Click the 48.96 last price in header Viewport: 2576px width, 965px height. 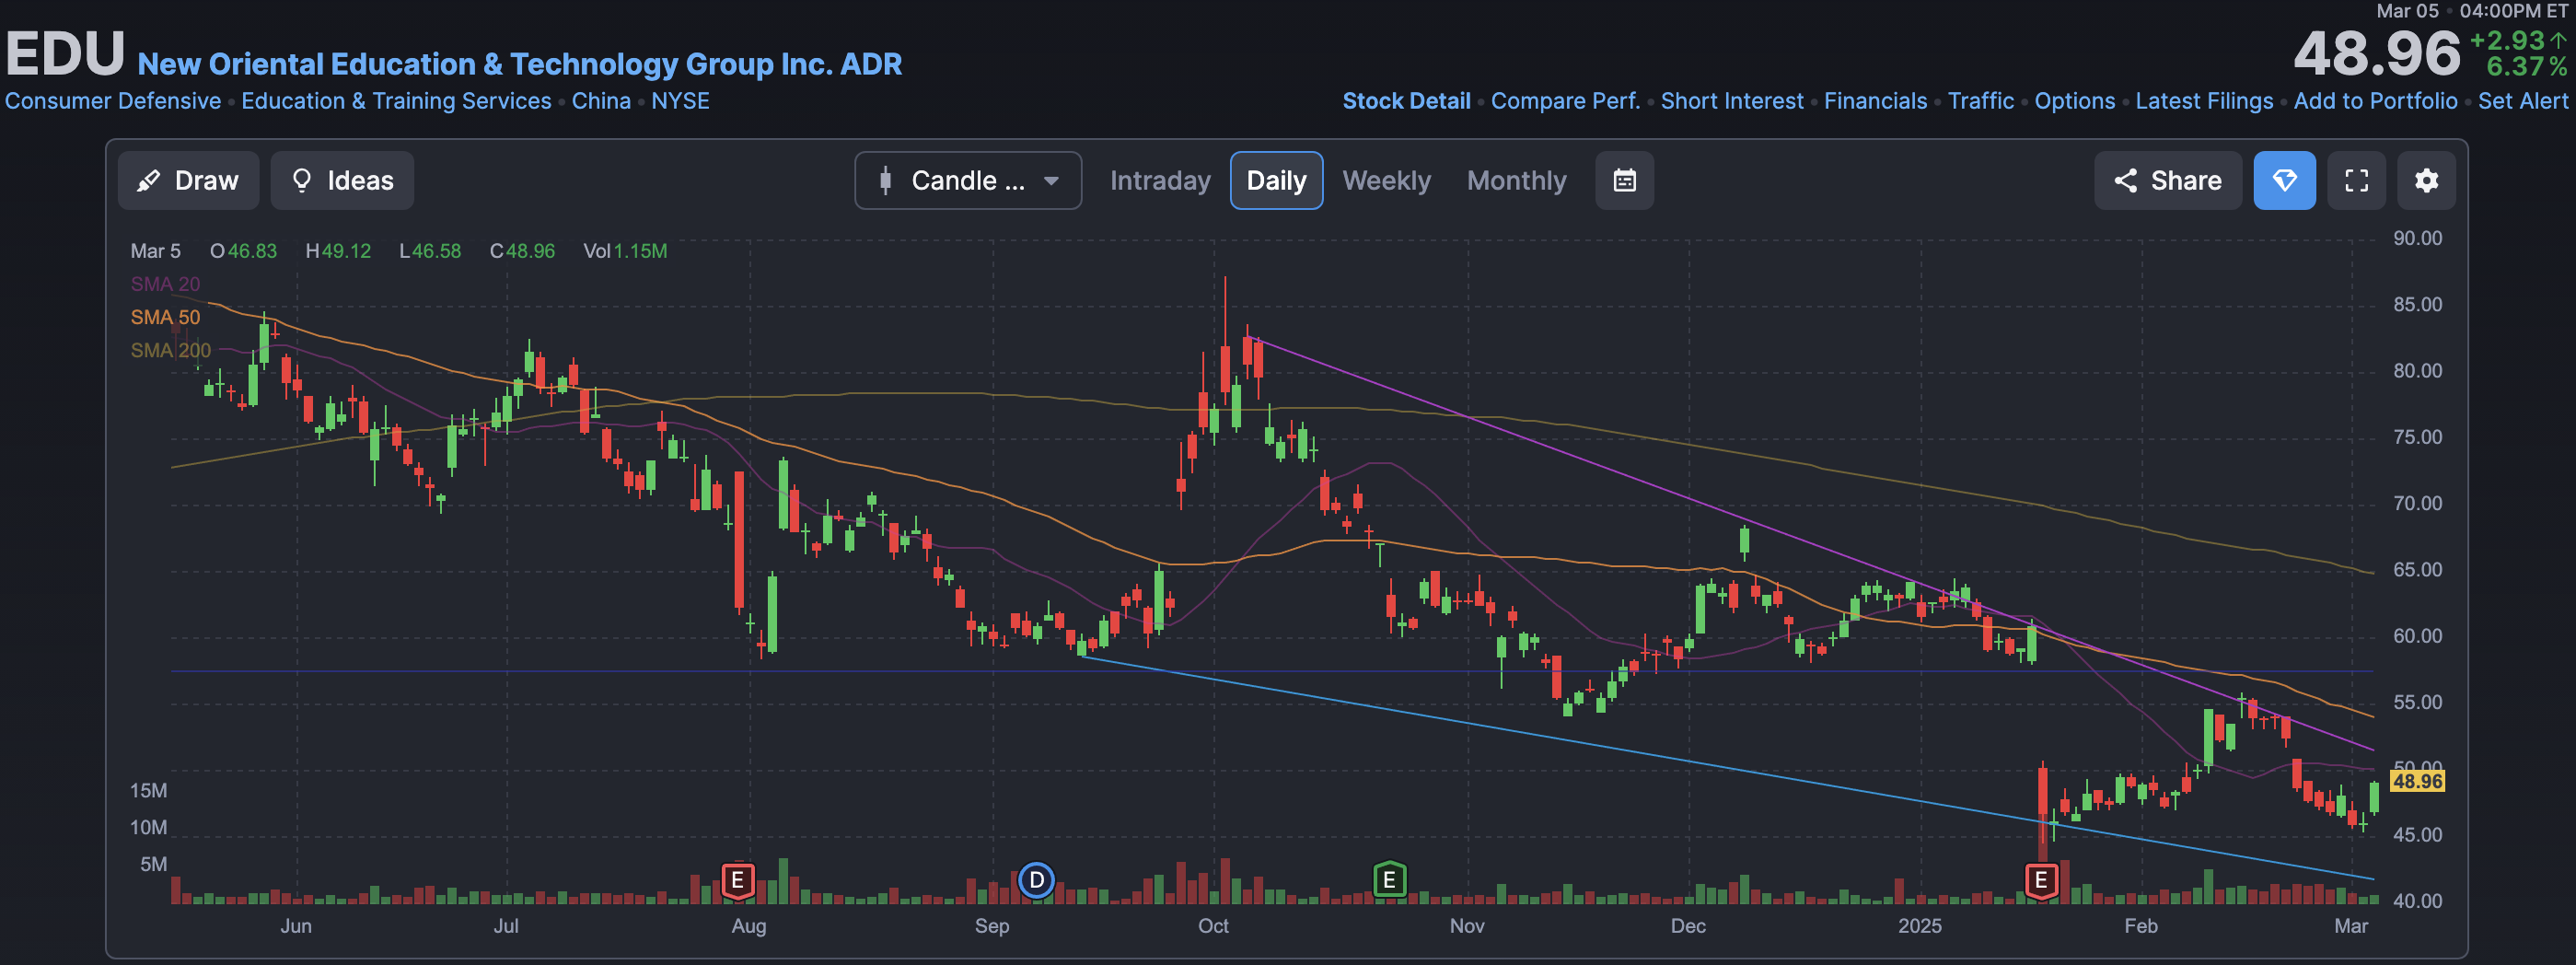[x=2376, y=53]
